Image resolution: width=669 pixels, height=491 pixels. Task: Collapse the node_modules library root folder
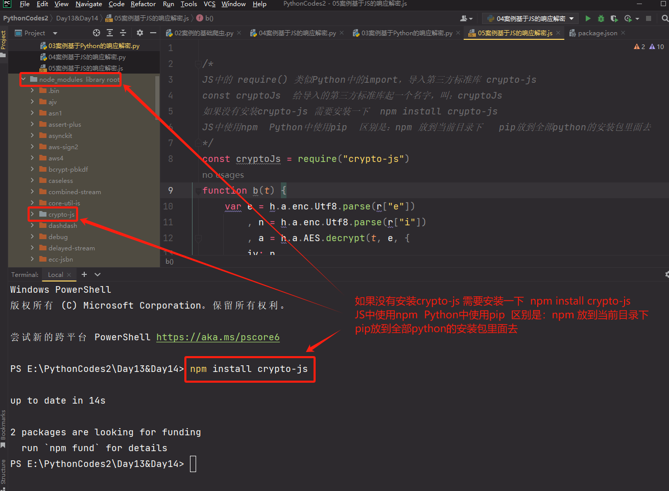pyautogui.click(x=23, y=79)
